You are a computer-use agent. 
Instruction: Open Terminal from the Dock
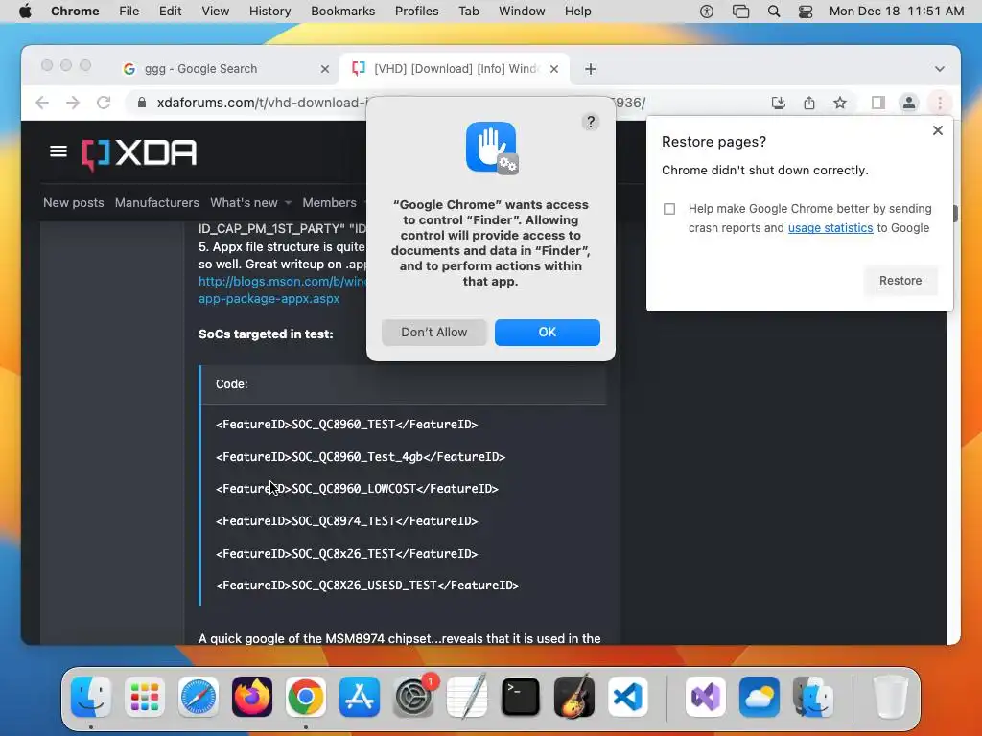(x=521, y=697)
